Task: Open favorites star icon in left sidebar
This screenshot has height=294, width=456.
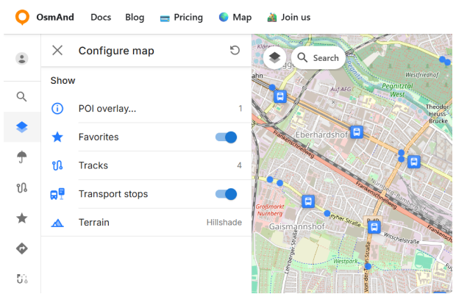Action: (22, 218)
